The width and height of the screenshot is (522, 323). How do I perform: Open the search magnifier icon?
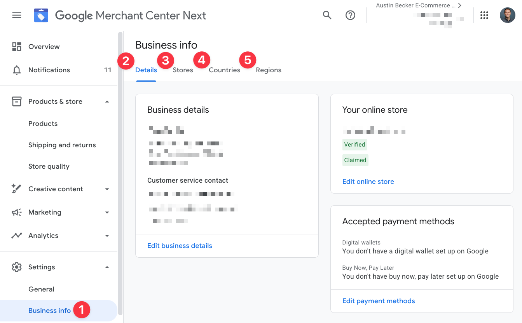(x=327, y=15)
